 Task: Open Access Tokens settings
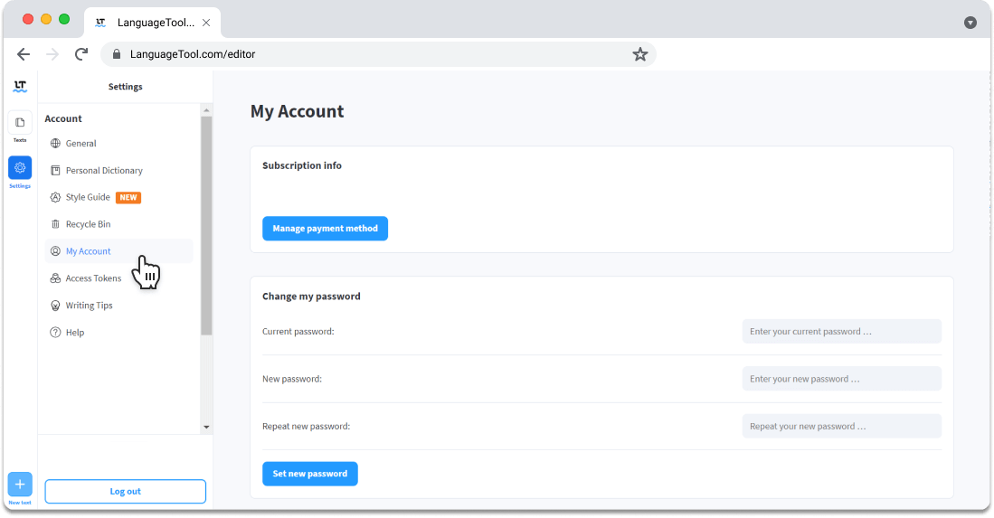(93, 278)
